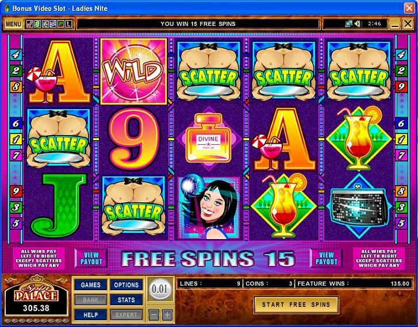
Task: Click the orange L toolbar icon
Action: (69, 24)
